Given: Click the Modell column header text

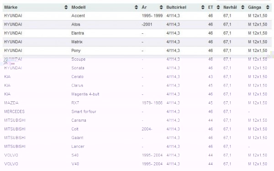Looking at the screenshot, I should pos(79,7).
